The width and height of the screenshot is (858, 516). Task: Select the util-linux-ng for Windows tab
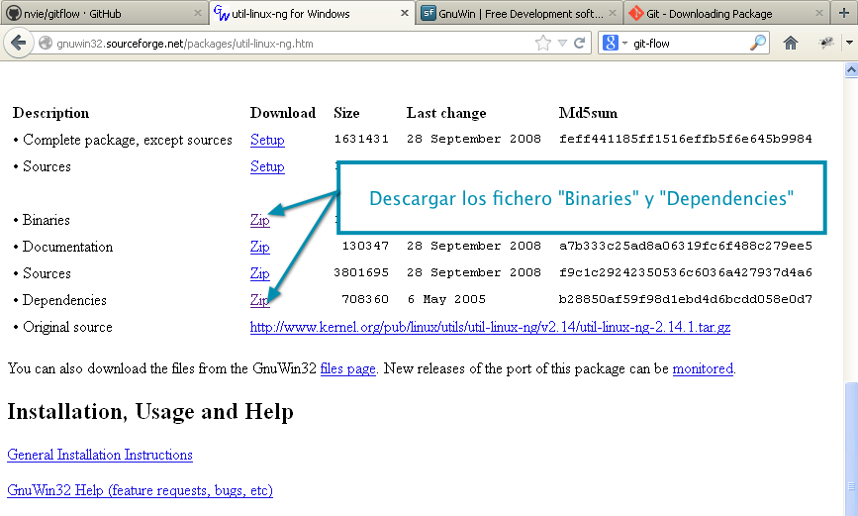(312, 13)
